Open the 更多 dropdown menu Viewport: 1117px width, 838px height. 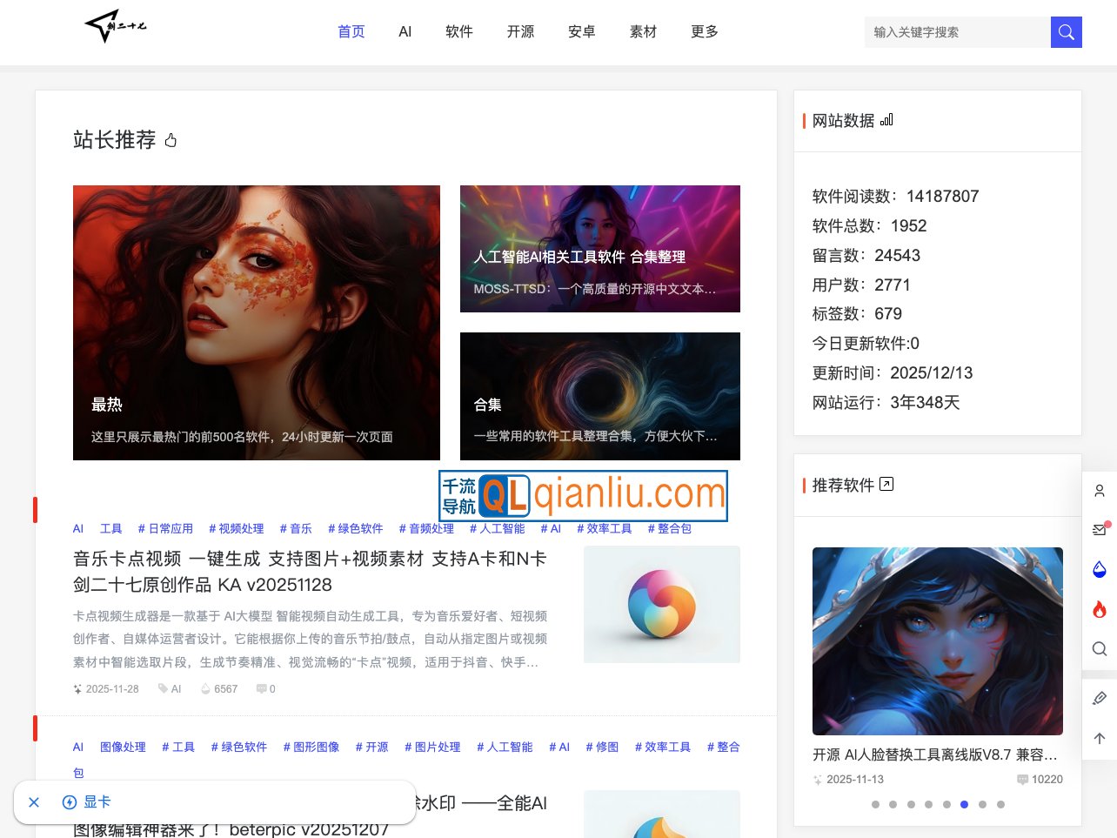704,31
